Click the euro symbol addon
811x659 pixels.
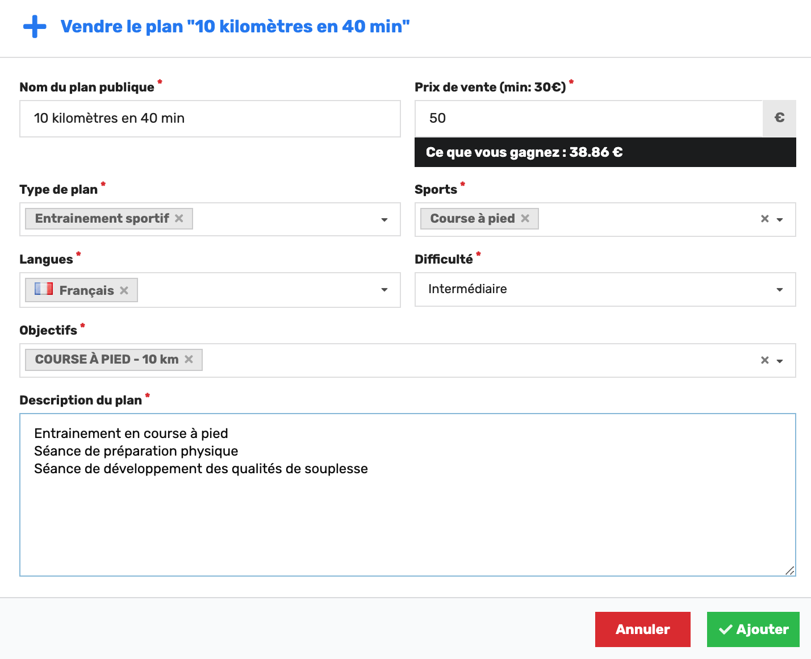tap(779, 118)
